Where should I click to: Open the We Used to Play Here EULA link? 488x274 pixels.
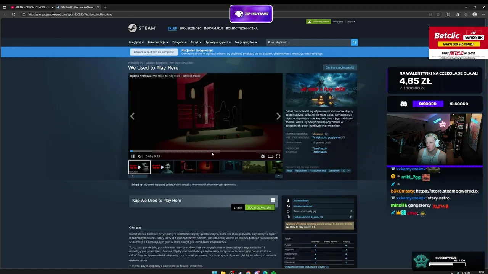(301, 227)
